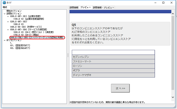Click the preview vertical scrollbar thumb
177x109 pixels.
pyautogui.click(x=173, y=53)
